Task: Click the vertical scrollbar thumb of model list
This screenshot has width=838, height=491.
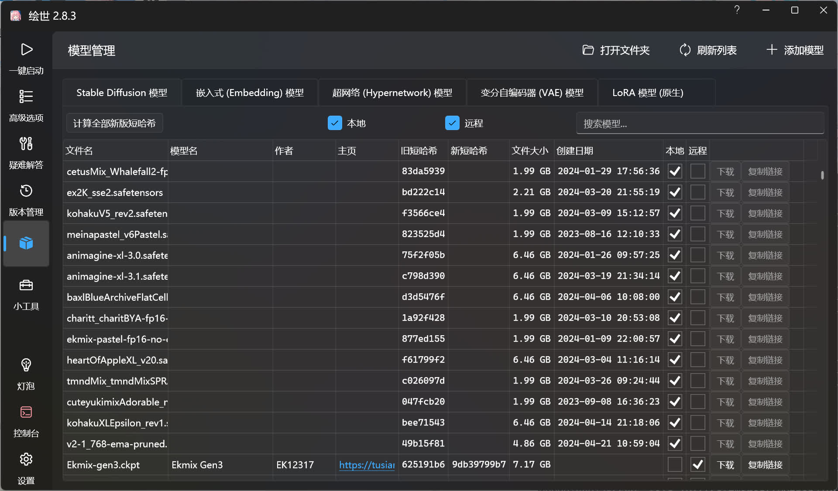Action: [x=822, y=175]
